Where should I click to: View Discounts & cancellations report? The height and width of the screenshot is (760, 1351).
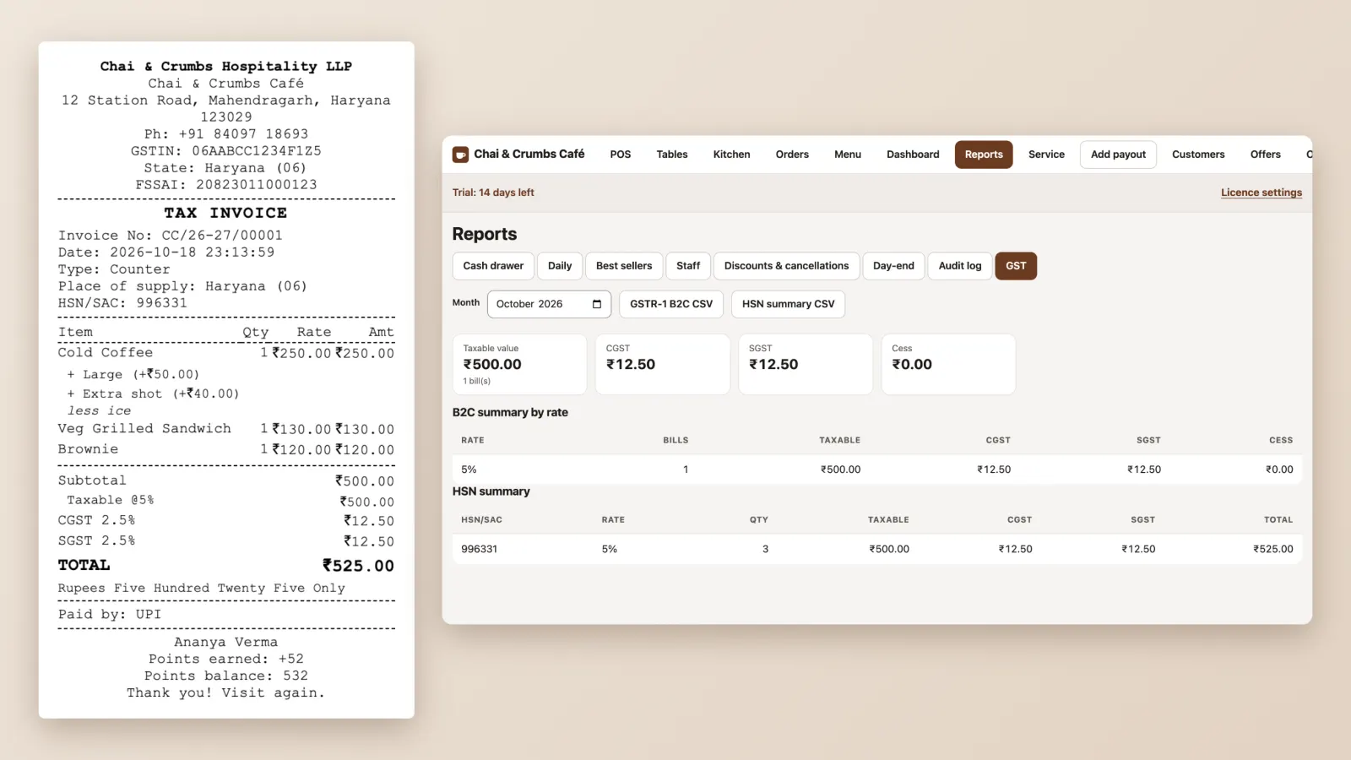[x=786, y=266]
